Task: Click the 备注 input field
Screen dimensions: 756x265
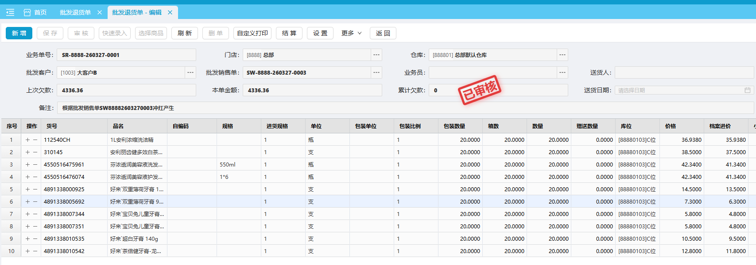Action: pyautogui.click(x=399, y=108)
